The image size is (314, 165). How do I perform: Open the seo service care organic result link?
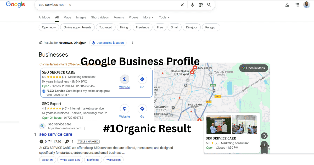[56, 134]
